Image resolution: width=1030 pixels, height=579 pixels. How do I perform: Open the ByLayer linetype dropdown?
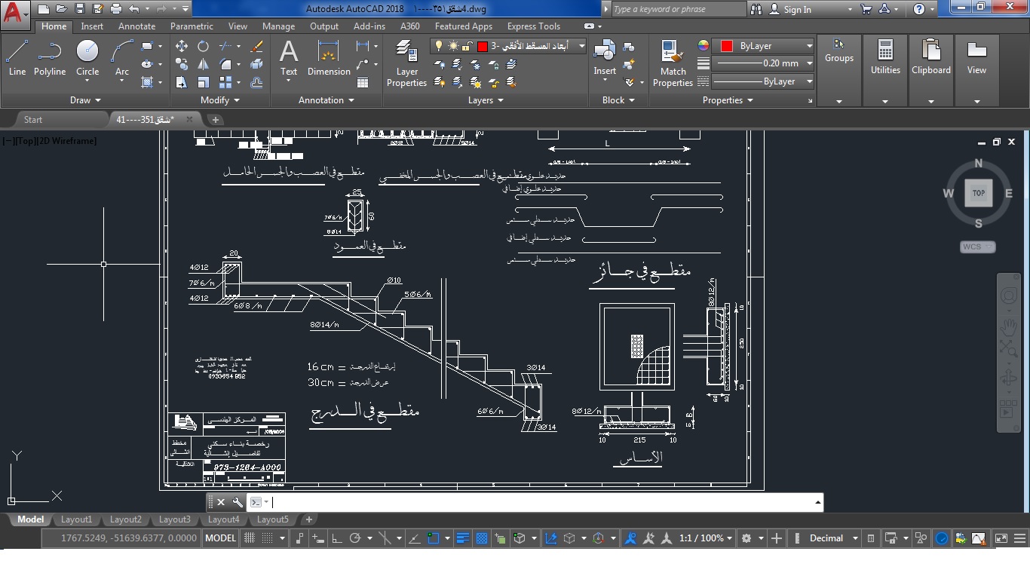809,81
